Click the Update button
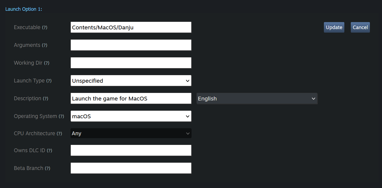Screen dimensions: 382x188 tap(334, 27)
